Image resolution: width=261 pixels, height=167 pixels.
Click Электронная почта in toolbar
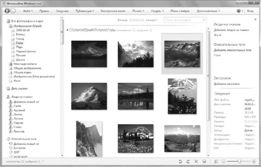(x=113, y=11)
